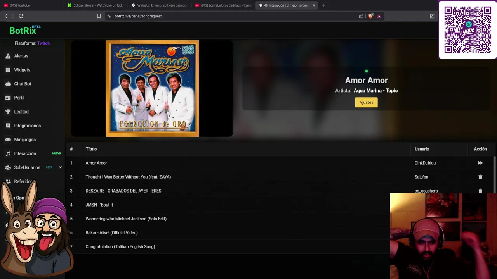Switch to the Los Fabulosos Cadillacs tab
The height and width of the screenshot is (279, 497).
tap(223, 5)
